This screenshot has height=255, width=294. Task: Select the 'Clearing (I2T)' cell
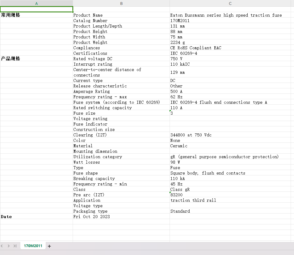(121, 135)
